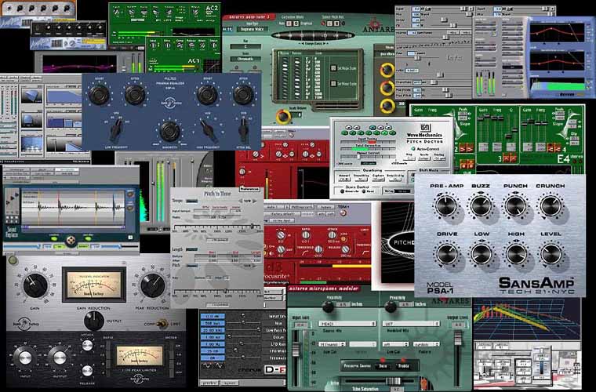Click the Microphone Modeler source Proximity knob

pos(328,307)
